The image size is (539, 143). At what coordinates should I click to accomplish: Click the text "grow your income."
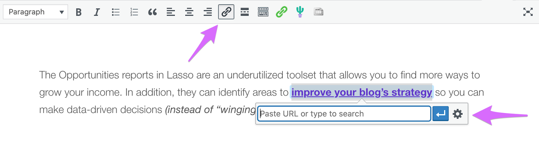(81, 93)
